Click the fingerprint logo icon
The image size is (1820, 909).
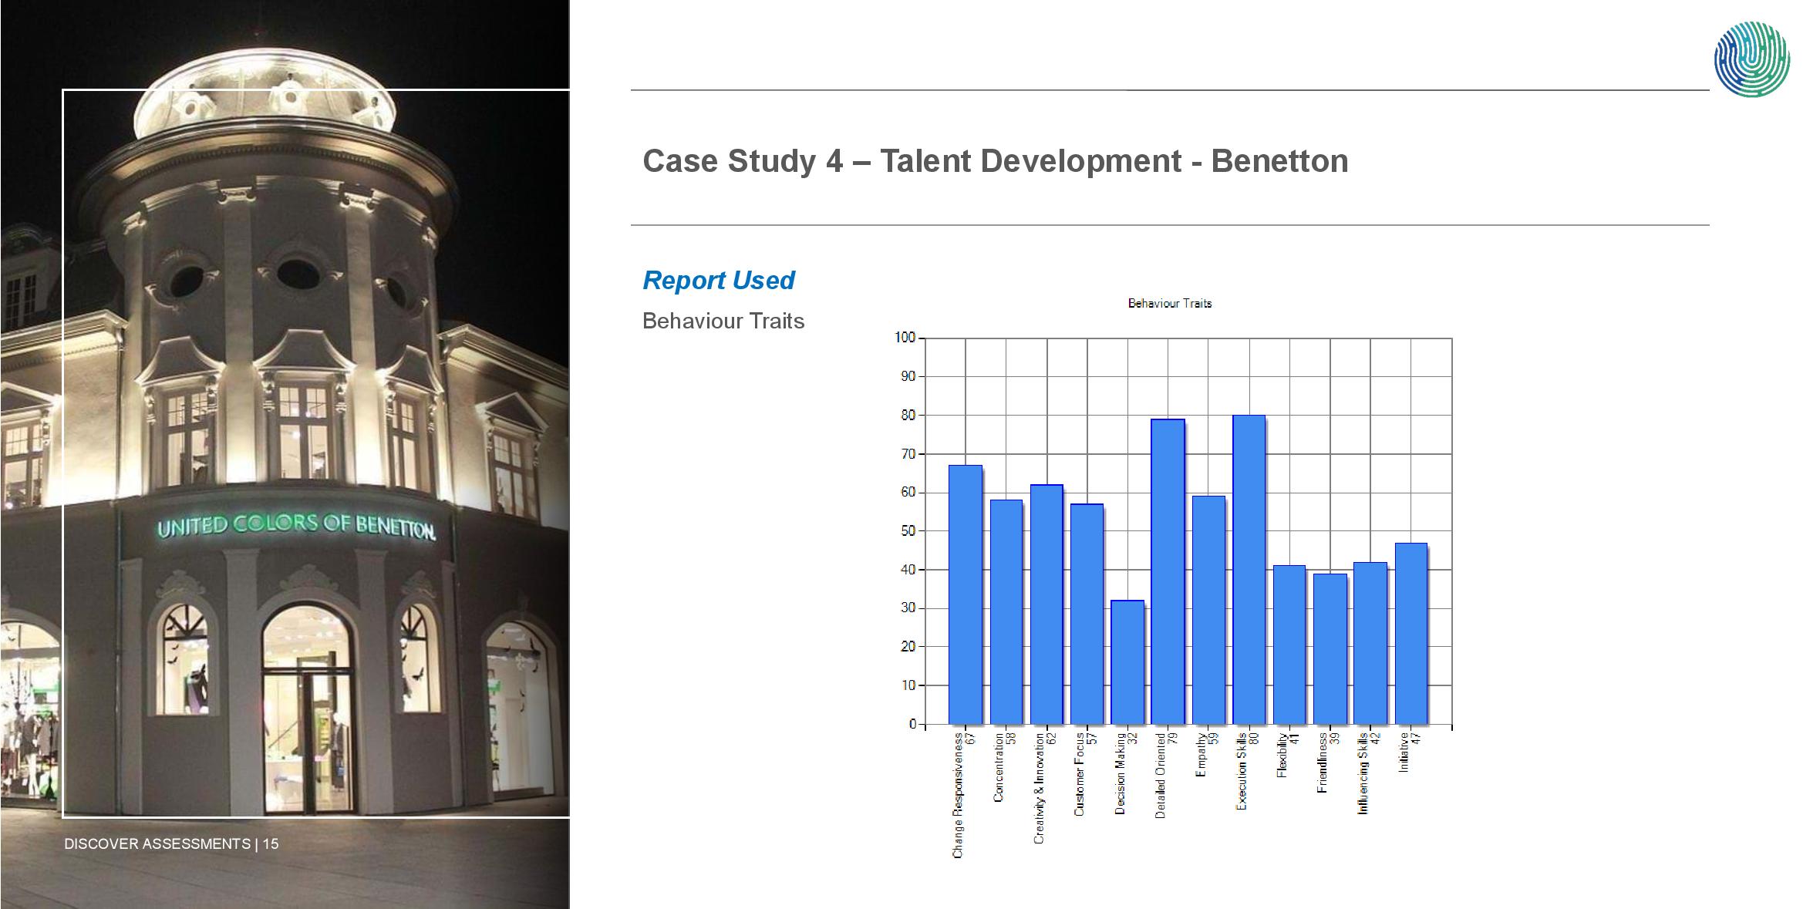pos(1751,59)
